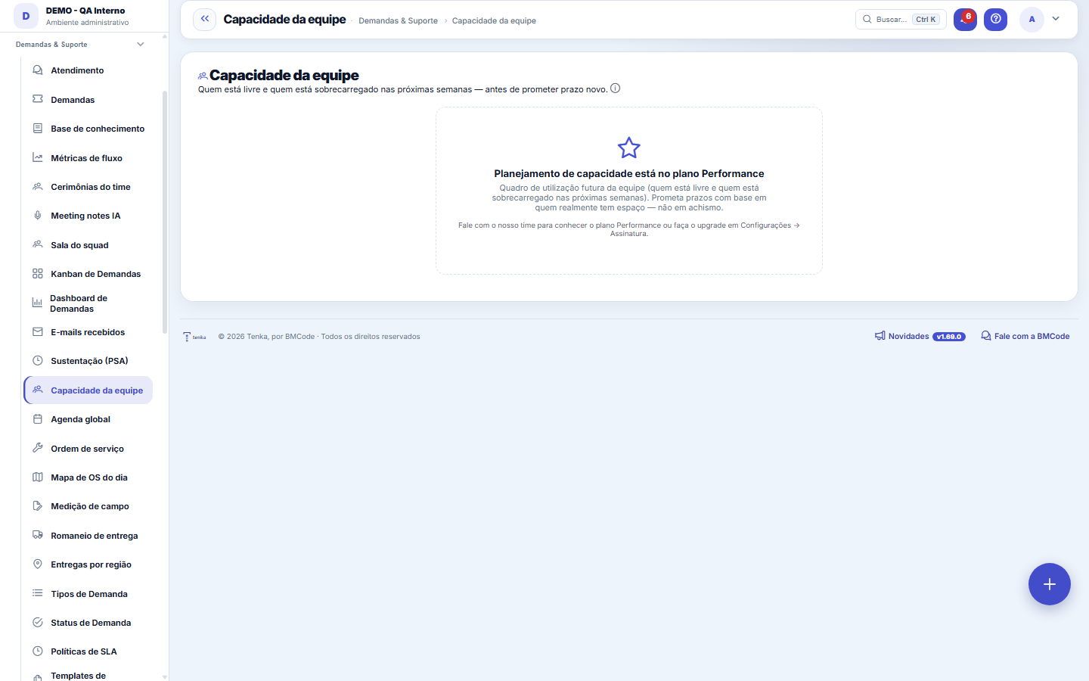Click the Sala do squad icon
Screen dimensions: 1089x681
click(38, 245)
